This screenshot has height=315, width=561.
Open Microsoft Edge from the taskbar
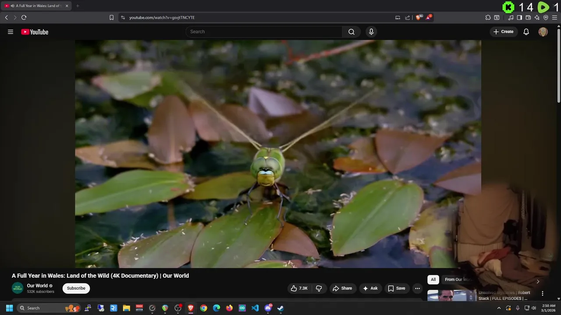click(x=217, y=308)
